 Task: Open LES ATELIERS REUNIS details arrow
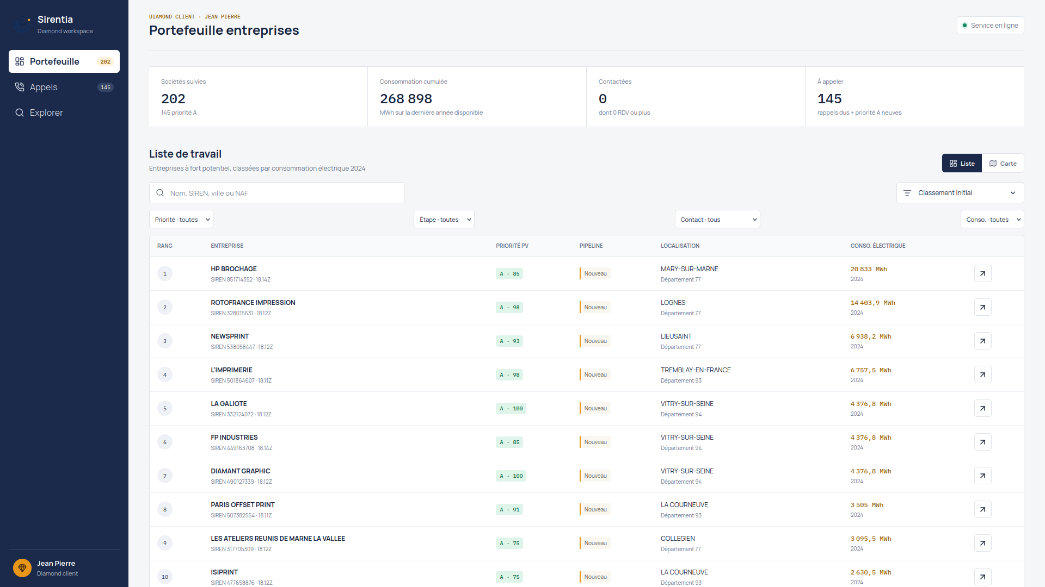[x=982, y=543]
